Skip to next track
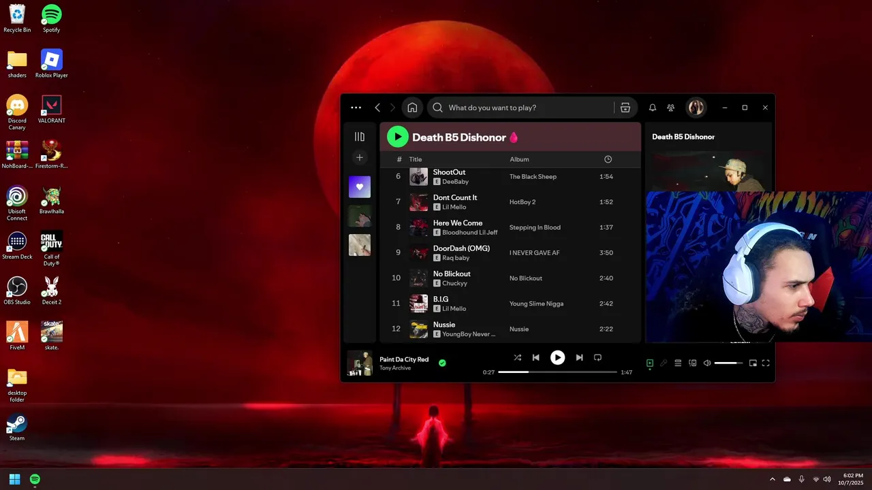Viewport: 872px width, 490px height. (x=579, y=357)
